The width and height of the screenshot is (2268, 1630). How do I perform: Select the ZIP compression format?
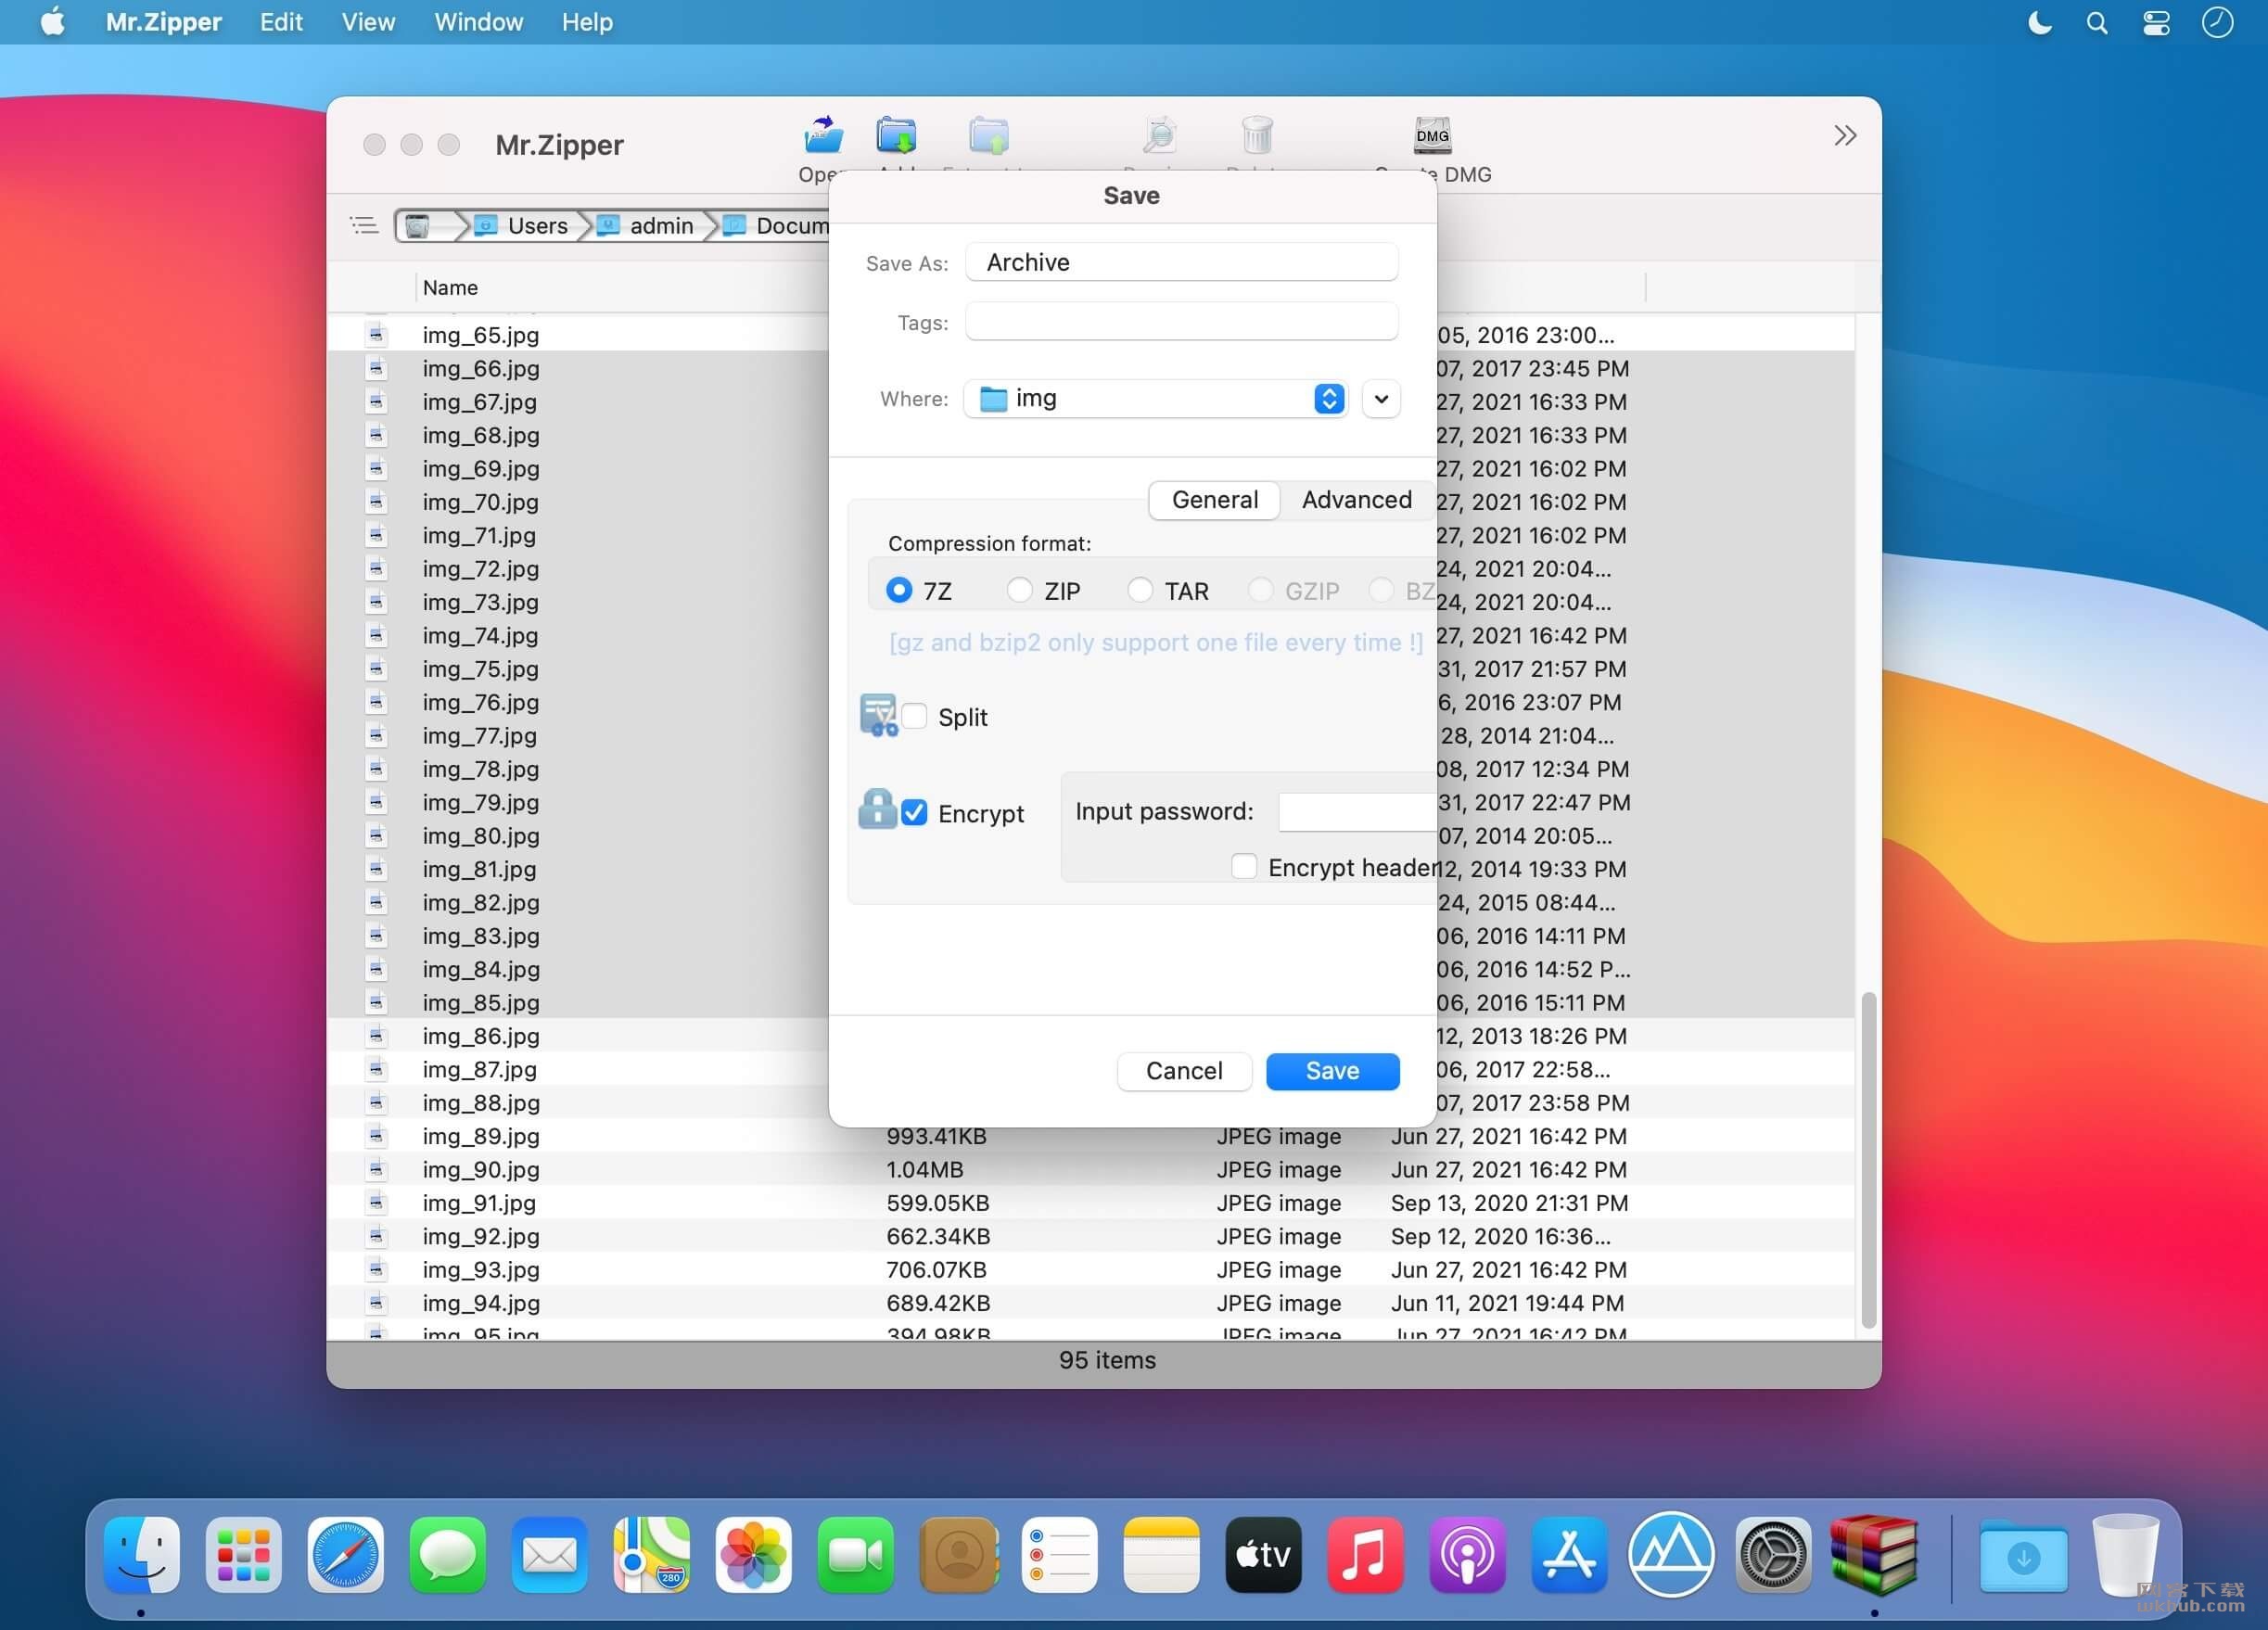(1019, 591)
